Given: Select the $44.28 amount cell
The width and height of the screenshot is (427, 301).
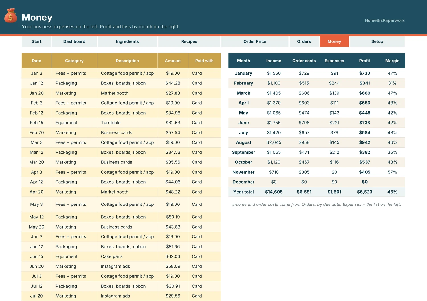Looking at the screenshot, I should [173, 83].
